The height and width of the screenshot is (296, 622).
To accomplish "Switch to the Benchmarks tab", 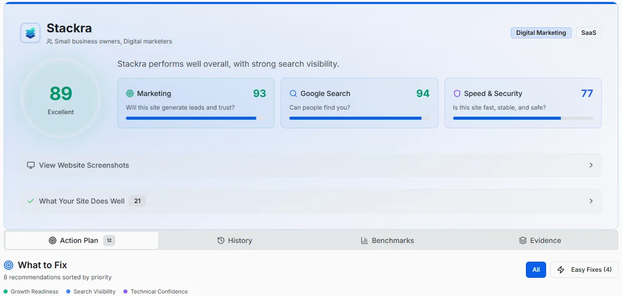I will point(387,240).
